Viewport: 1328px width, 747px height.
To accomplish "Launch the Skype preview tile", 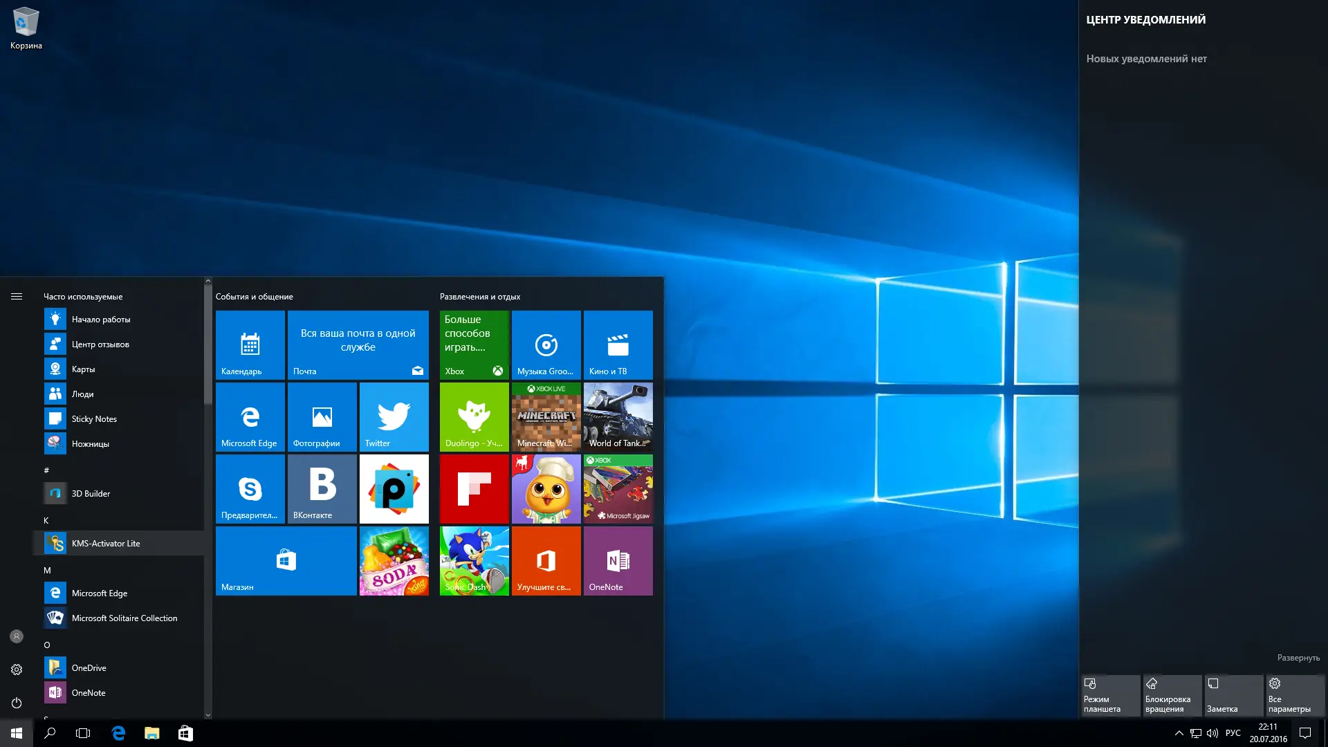I will (250, 489).
